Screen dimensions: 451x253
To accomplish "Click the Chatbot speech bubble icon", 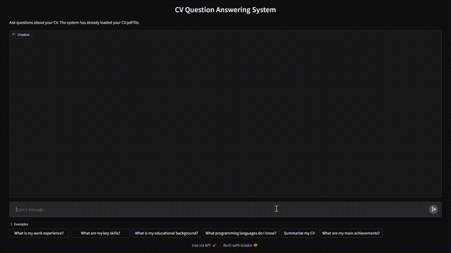I will [x=14, y=34].
